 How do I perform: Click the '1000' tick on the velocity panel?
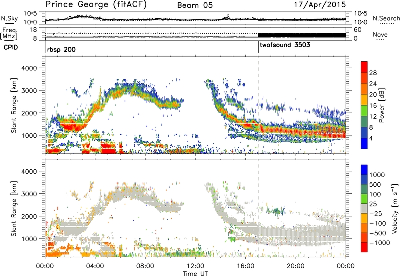pos(29,239)
